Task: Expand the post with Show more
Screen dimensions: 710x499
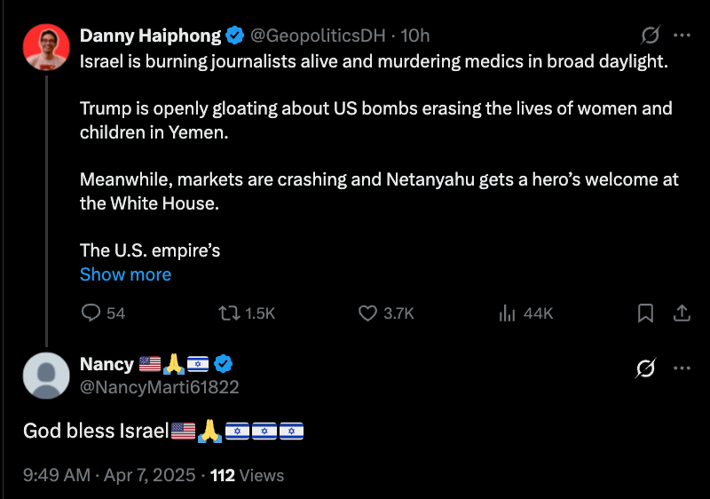Action: (x=125, y=274)
